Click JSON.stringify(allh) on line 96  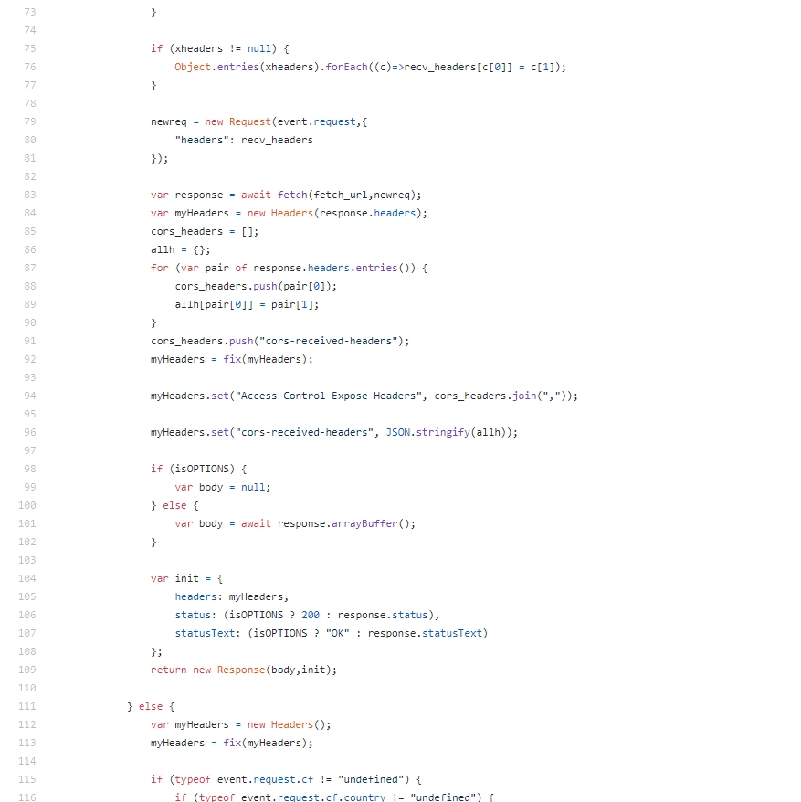[446, 433]
